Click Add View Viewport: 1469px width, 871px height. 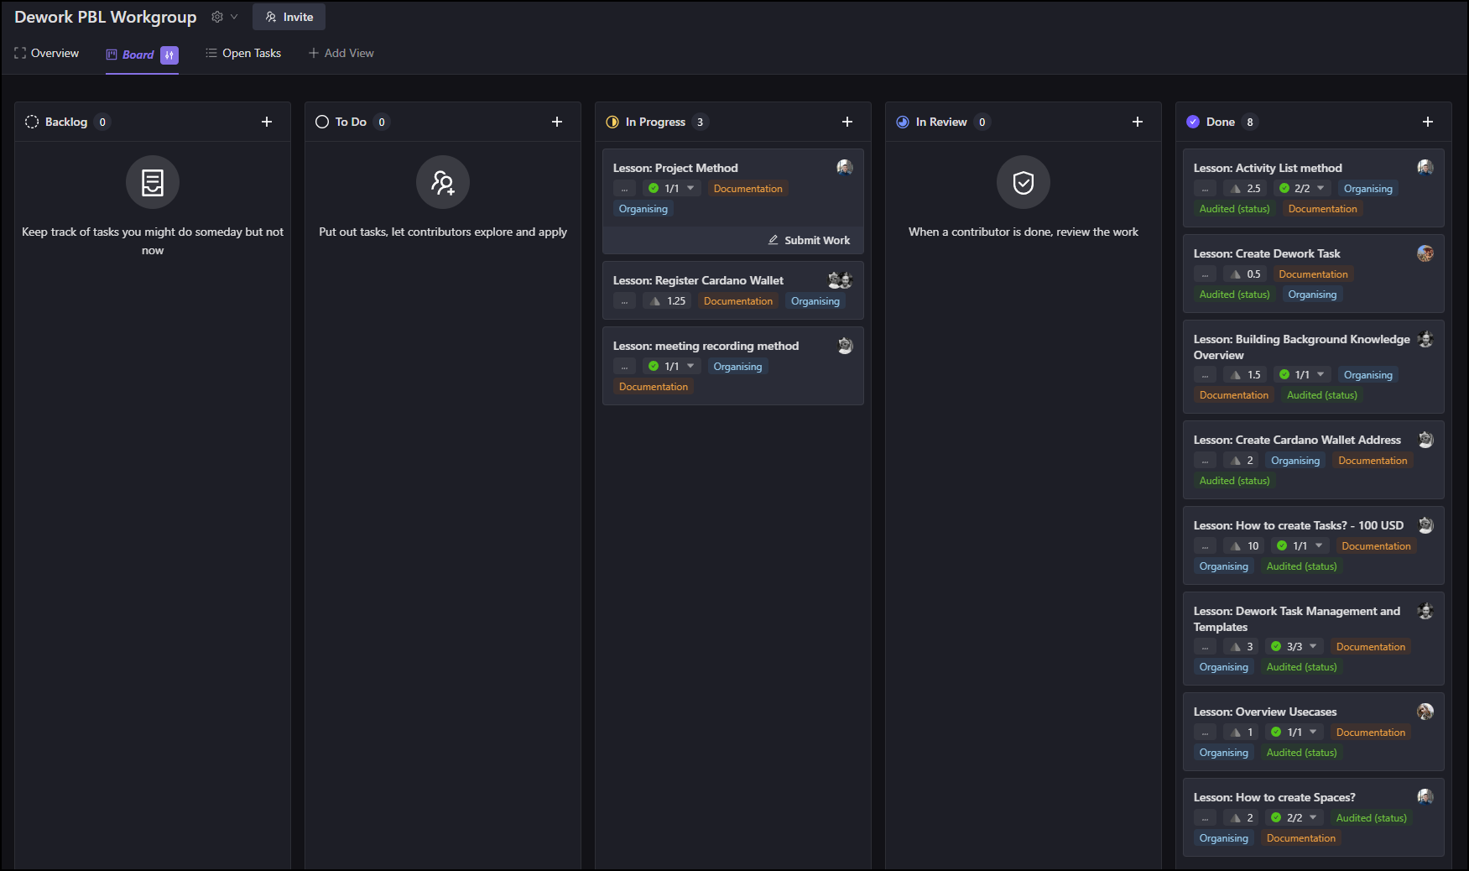341,53
